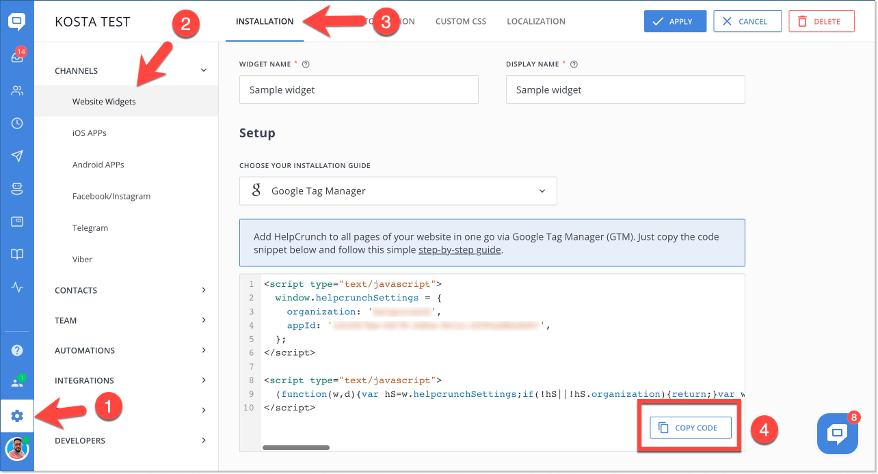The width and height of the screenshot is (878, 474).
Task: Open the user profile avatar
Action: pos(17,449)
